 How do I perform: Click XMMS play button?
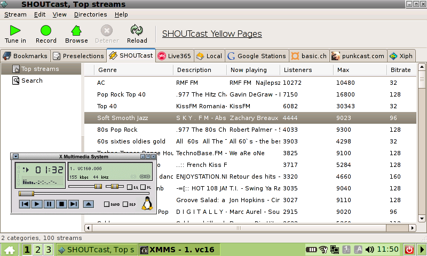click(37, 204)
